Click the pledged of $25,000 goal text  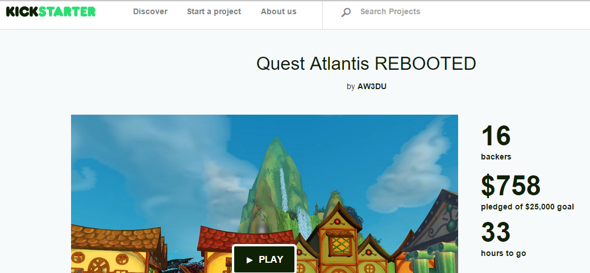527,207
